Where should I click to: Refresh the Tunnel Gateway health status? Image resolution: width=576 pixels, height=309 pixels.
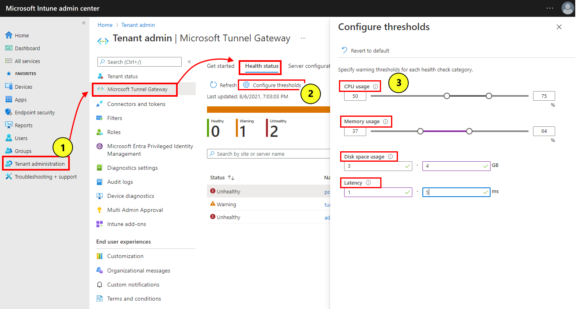[223, 85]
